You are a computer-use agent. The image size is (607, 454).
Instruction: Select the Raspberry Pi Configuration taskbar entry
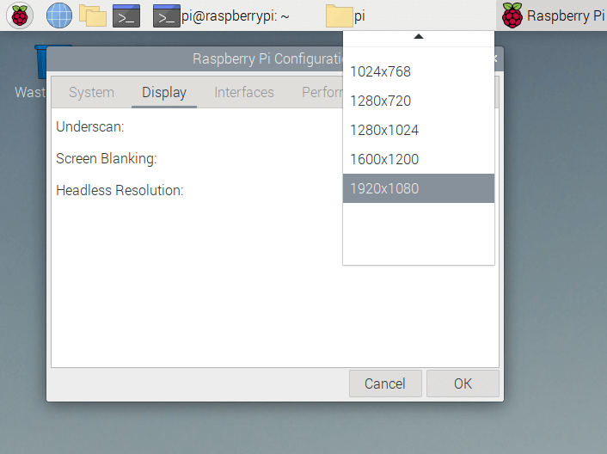[x=553, y=15]
